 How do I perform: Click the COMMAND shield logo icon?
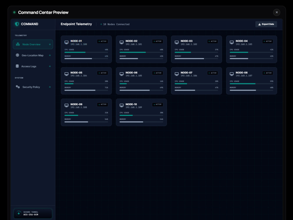17,24
